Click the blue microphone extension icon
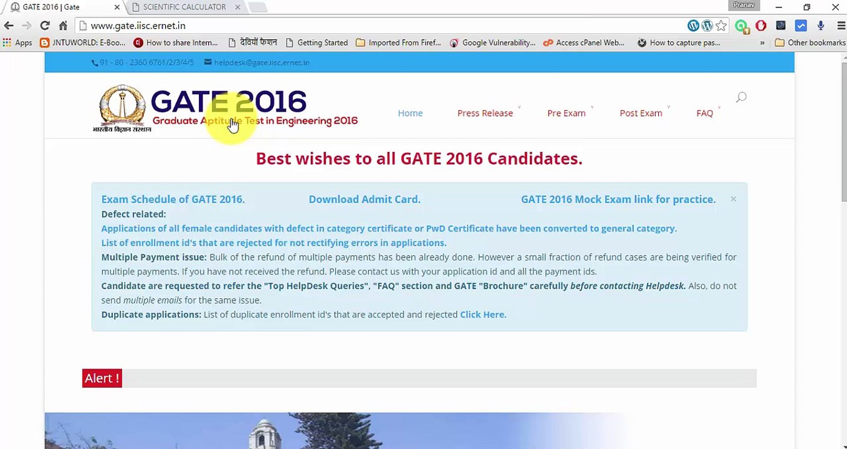 (x=821, y=26)
